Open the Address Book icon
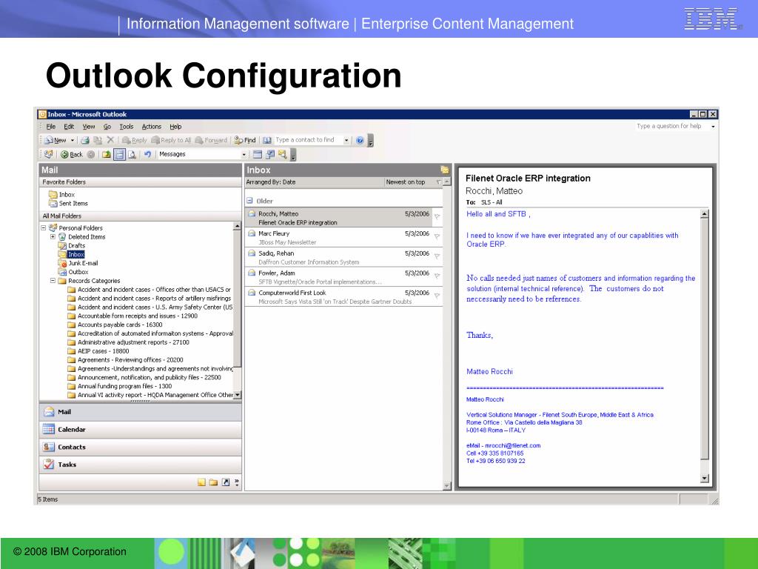Image resolution: width=758 pixels, height=569 pixels. 266,140
